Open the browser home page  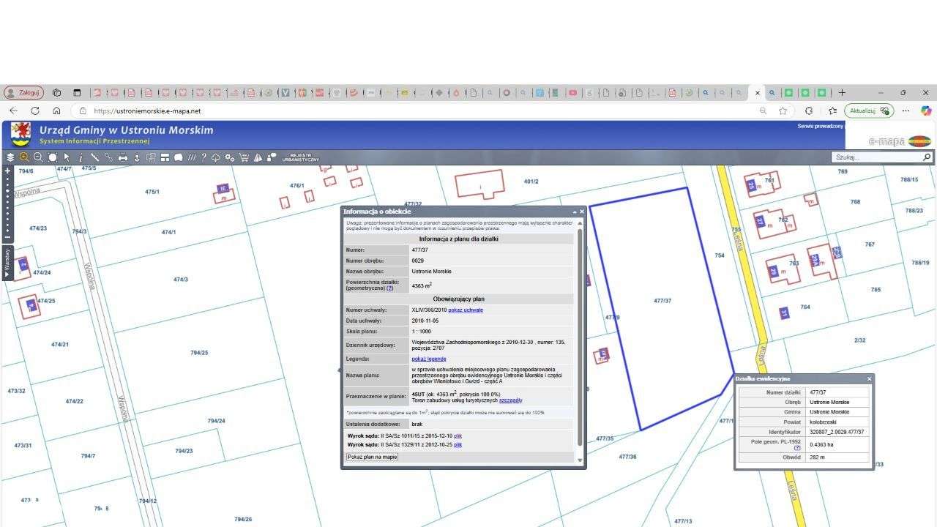click(56, 111)
